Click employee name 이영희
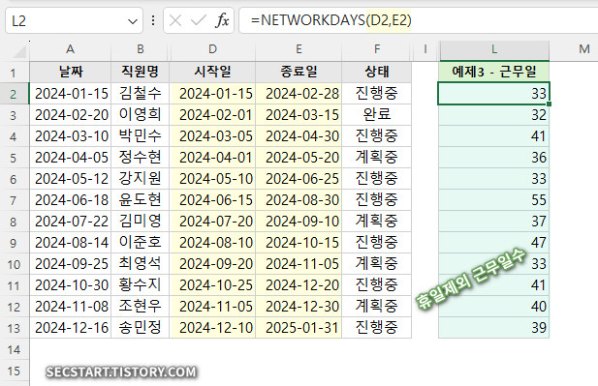 140,114
